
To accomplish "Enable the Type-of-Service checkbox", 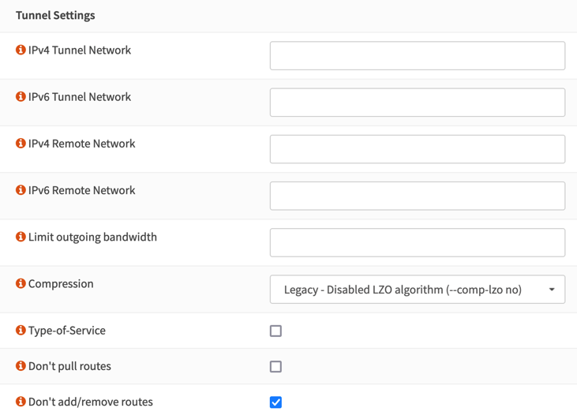I will pyautogui.click(x=275, y=331).
